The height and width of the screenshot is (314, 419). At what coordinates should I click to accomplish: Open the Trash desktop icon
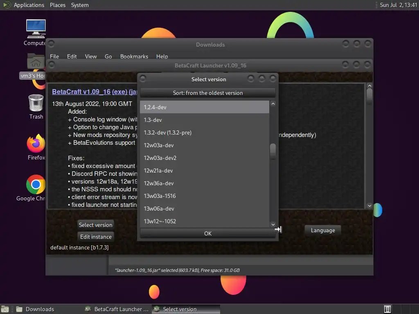(36, 103)
